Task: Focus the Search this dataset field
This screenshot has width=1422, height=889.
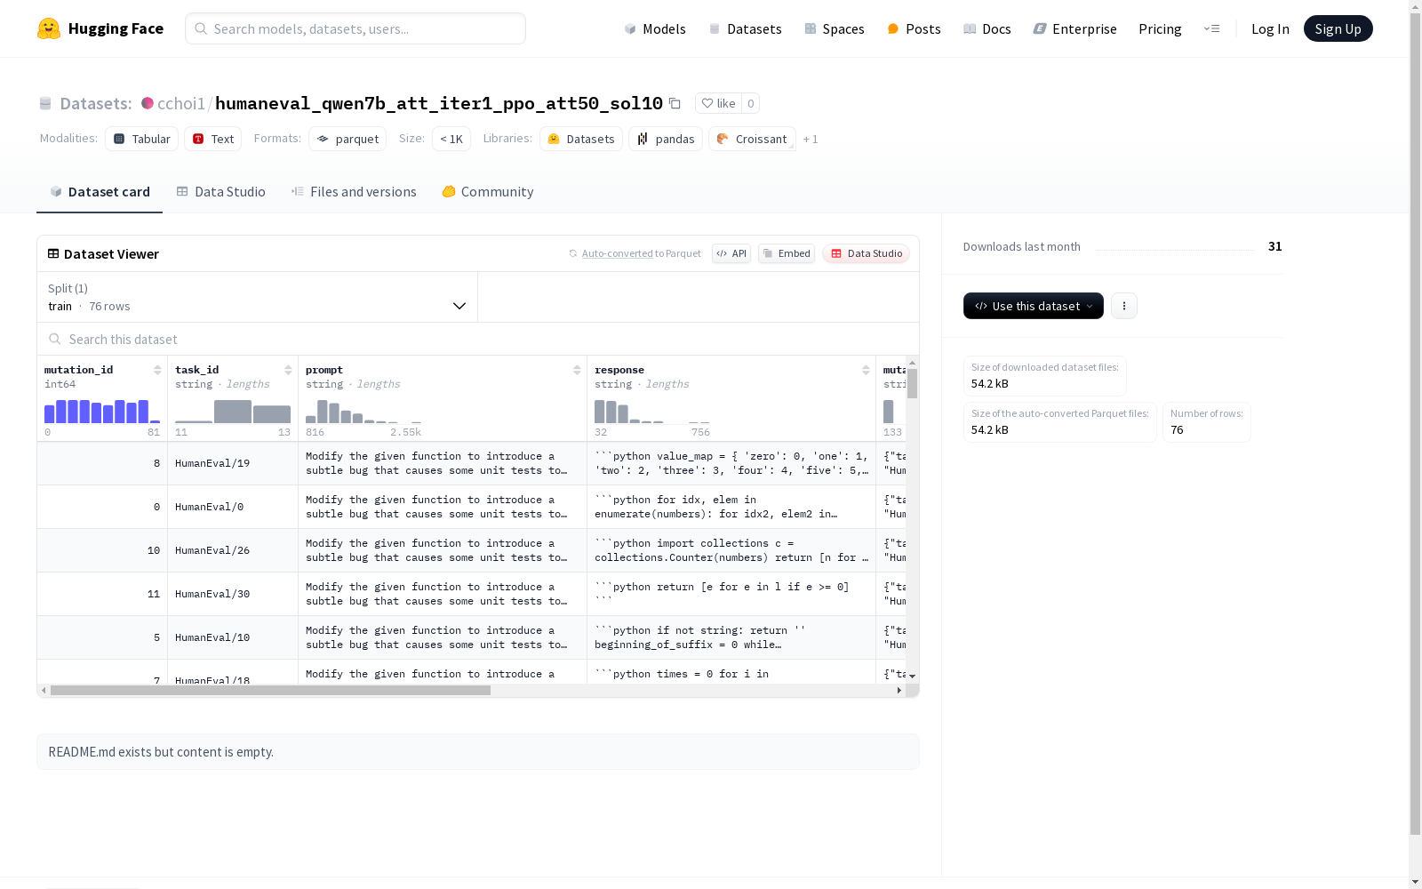Action: tap(478, 339)
